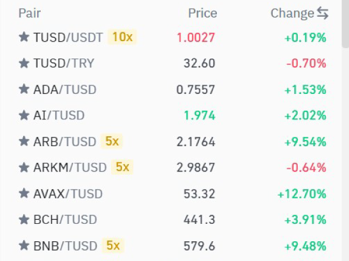
Task: Open the ADA/TUSD pair
Action: [x=65, y=90]
